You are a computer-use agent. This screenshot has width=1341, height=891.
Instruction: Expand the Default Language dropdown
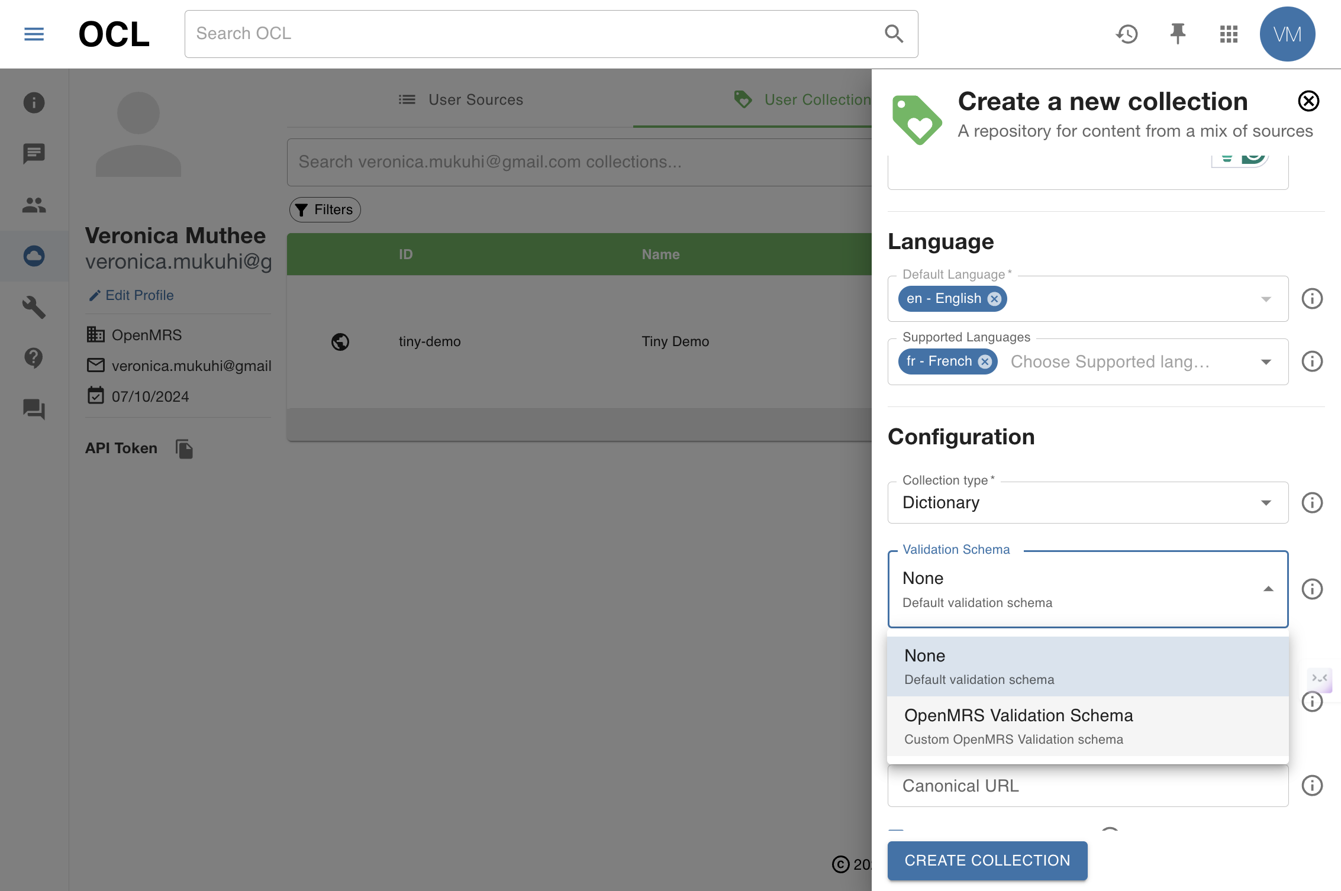coord(1266,299)
